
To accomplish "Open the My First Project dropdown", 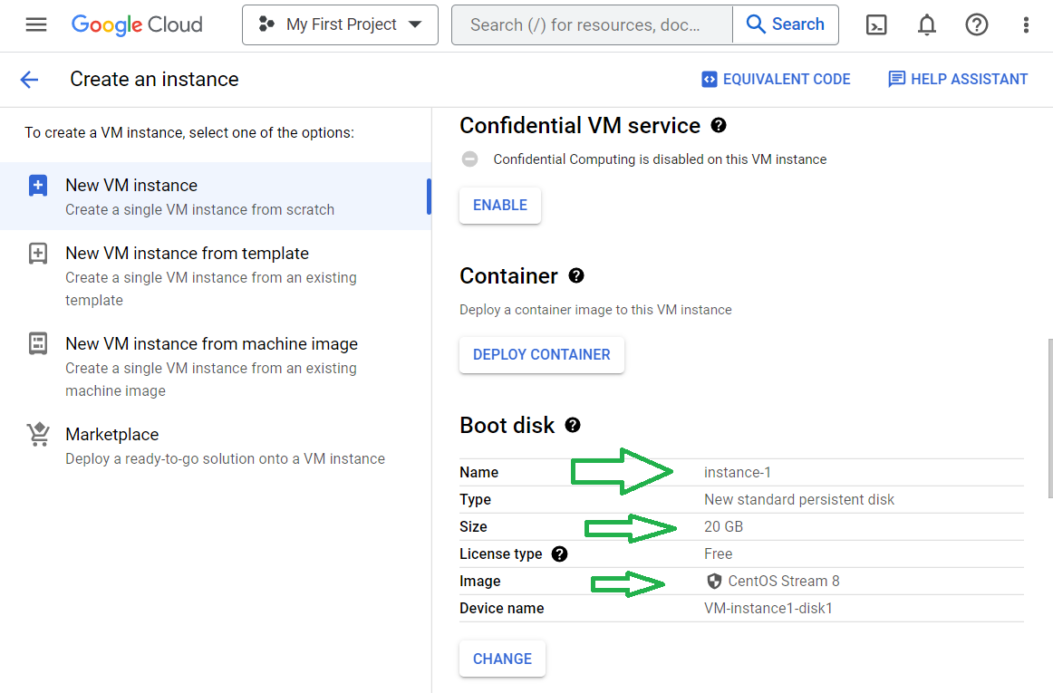I will (340, 24).
